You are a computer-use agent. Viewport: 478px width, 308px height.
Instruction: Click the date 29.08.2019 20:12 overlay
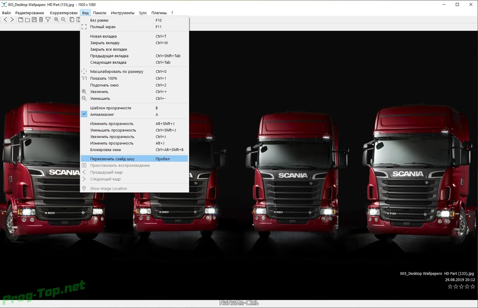pyautogui.click(x=460, y=280)
